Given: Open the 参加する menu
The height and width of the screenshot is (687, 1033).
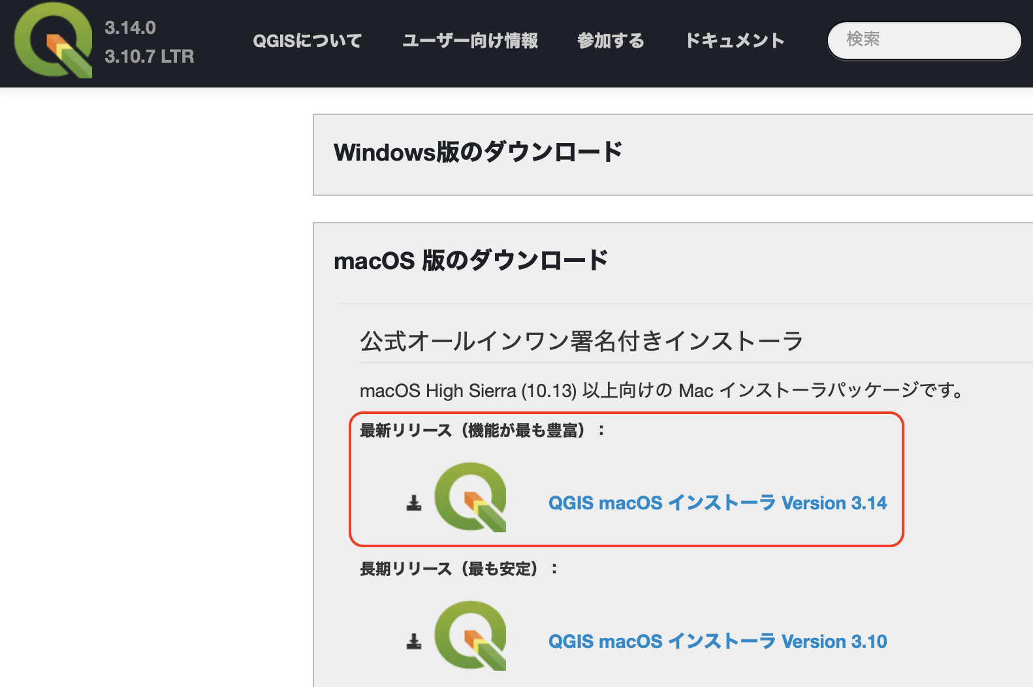Looking at the screenshot, I should tap(611, 41).
